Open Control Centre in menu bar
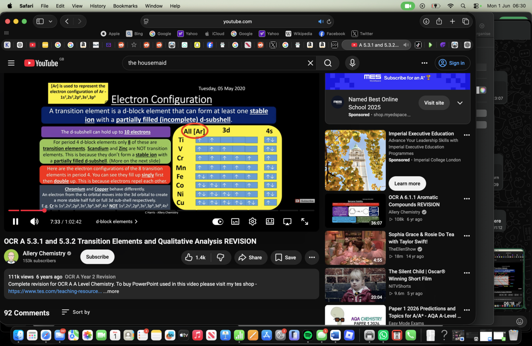532x346 pixels. [x=477, y=6]
